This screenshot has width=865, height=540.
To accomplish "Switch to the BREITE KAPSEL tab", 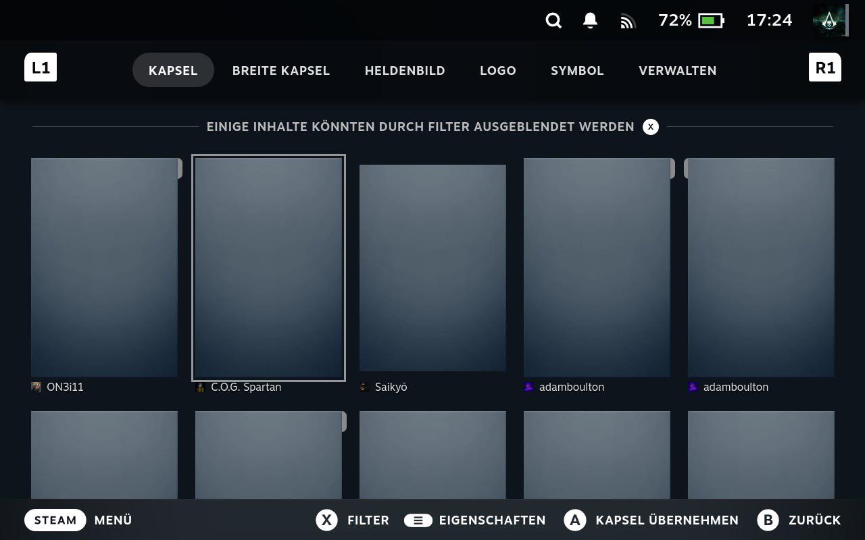I will pyautogui.click(x=280, y=70).
